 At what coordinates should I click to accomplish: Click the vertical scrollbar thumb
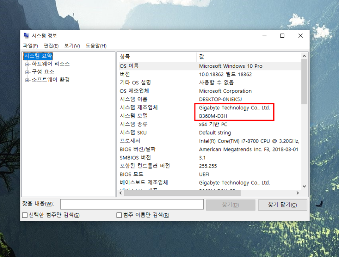(x=304, y=82)
